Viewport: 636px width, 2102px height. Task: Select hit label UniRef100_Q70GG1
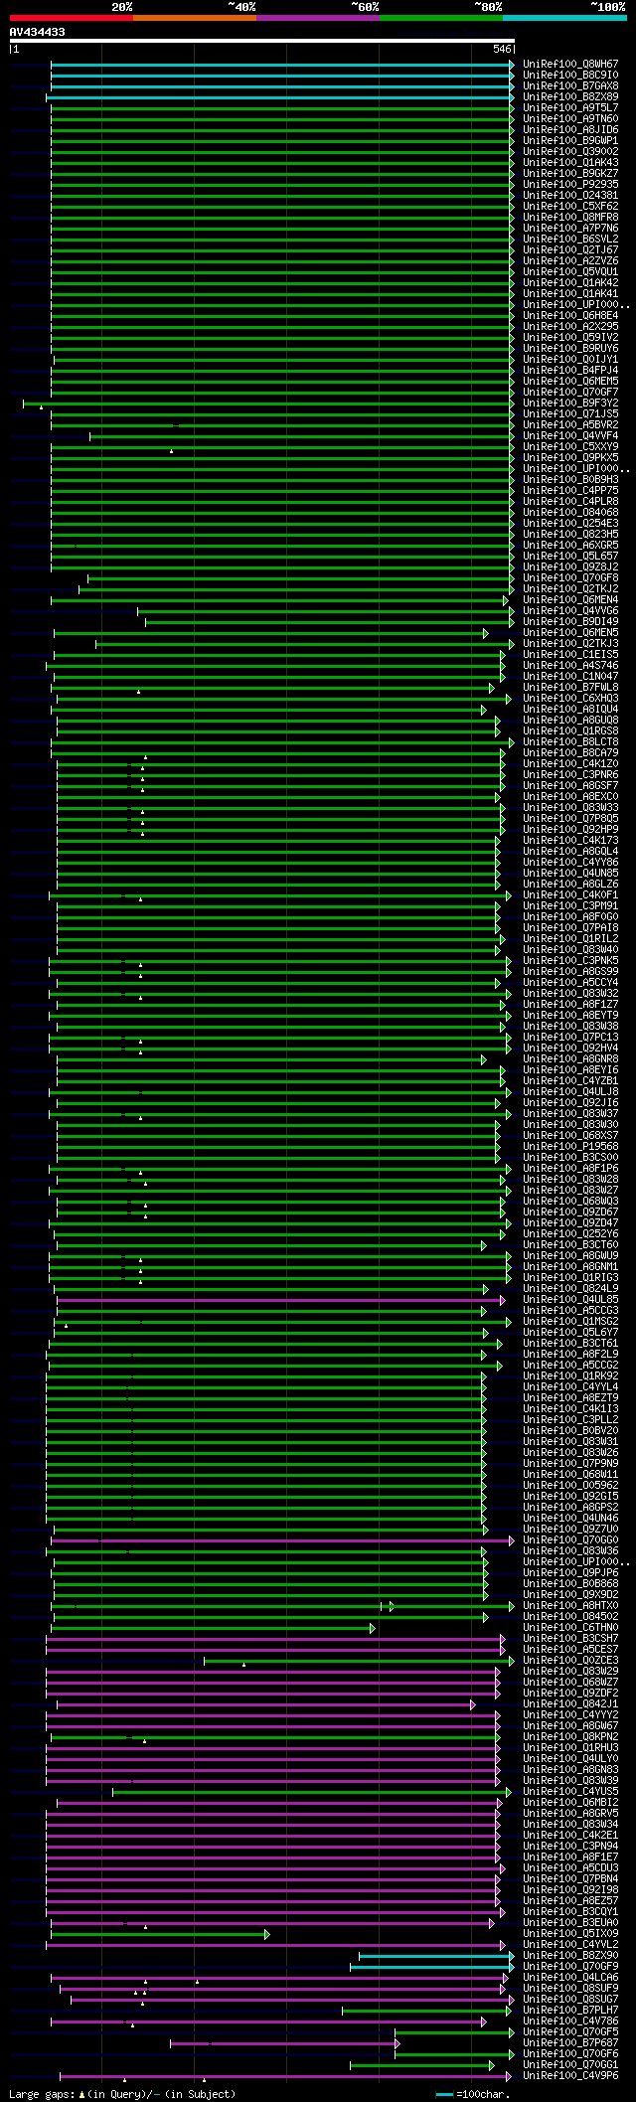point(570,2064)
